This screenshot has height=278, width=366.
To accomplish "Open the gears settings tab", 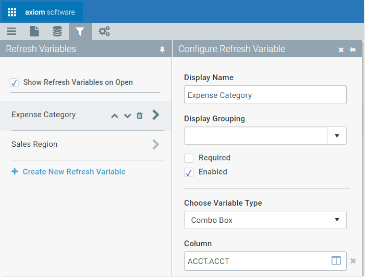I will click(x=104, y=31).
